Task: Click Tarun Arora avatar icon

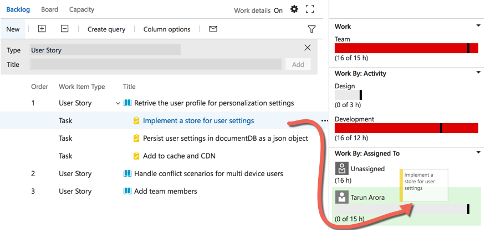Action: click(342, 197)
